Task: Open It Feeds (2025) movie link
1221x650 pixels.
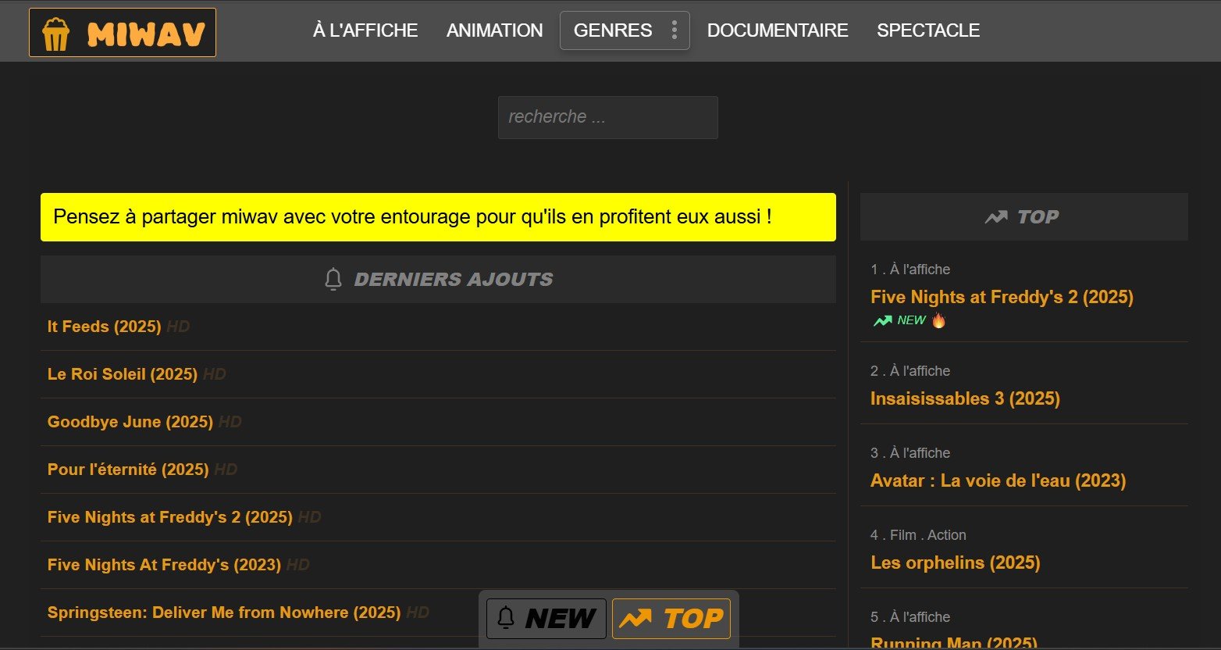Action: pyautogui.click(x=104, y=327)
